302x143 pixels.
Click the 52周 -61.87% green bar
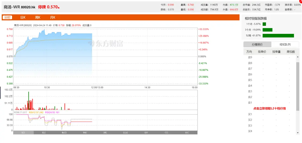(x=278, y=36)
